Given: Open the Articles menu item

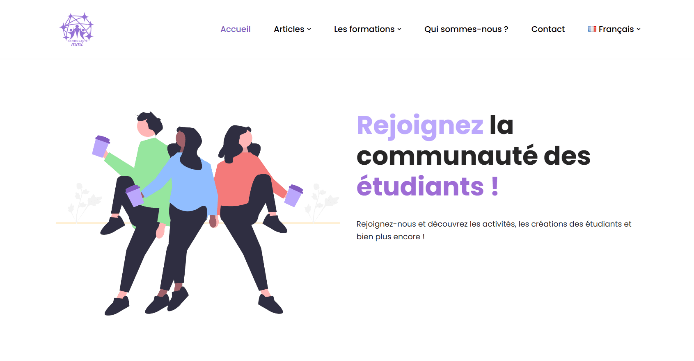Looking at the screenshot, I should click(x=289, y=29).
